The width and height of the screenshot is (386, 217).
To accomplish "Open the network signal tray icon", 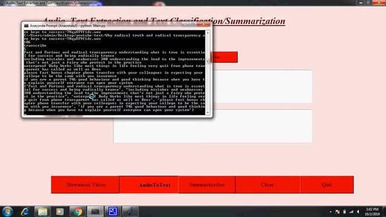I will 351,212.
